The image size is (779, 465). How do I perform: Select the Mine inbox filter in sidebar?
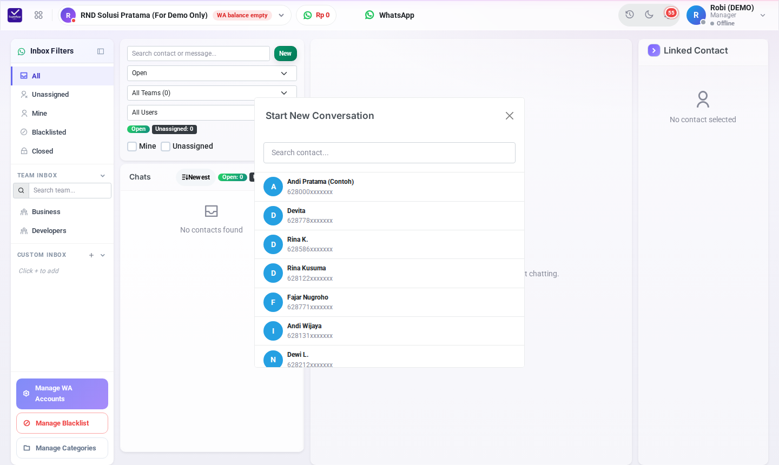62,114
